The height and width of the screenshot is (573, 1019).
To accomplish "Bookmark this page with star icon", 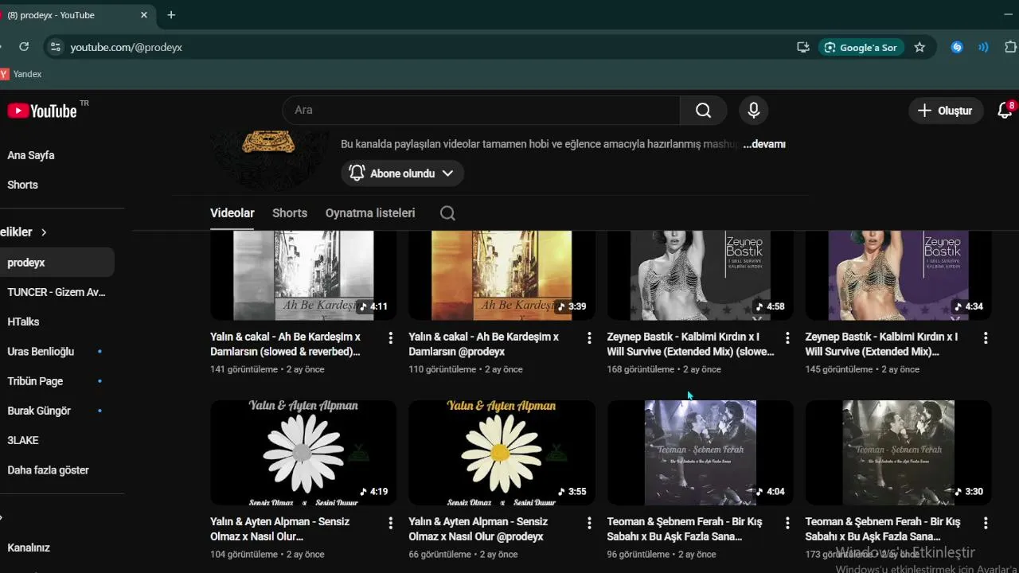I will 919,47.
